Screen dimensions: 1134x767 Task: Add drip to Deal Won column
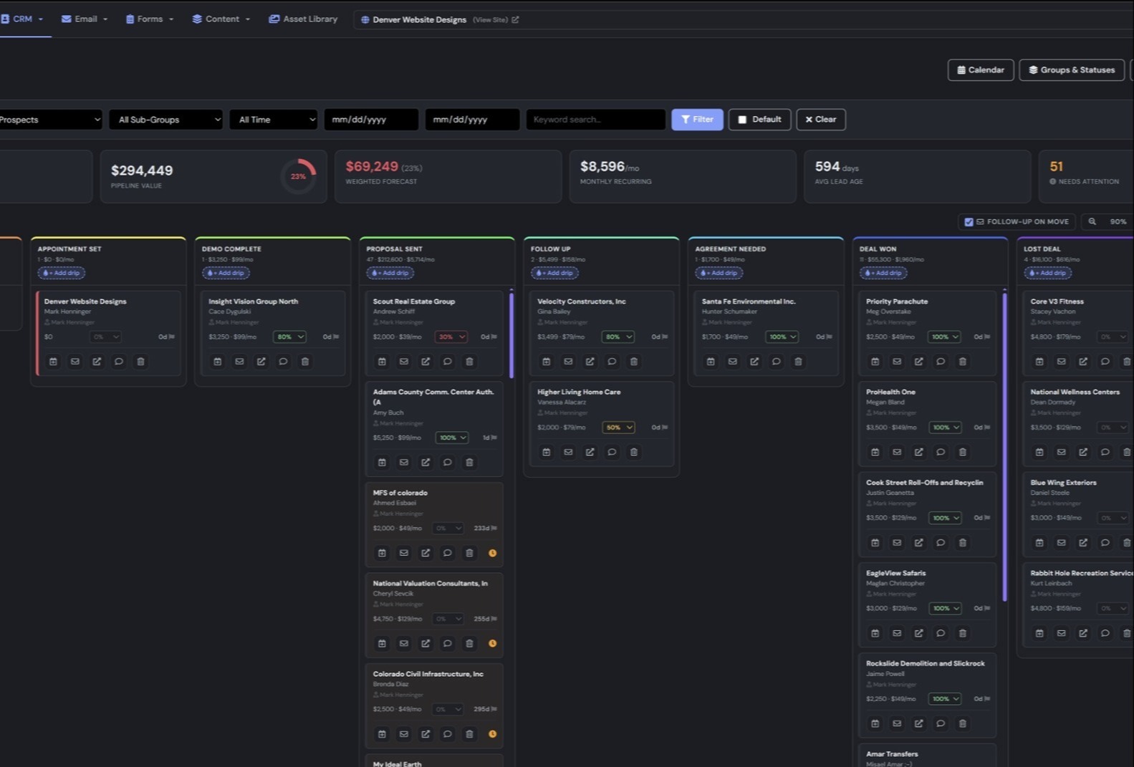[x=883, y=273]
